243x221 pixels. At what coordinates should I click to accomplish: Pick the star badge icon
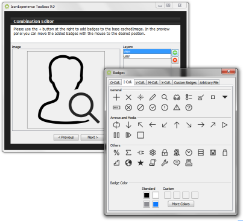click(x=140, y=163)
